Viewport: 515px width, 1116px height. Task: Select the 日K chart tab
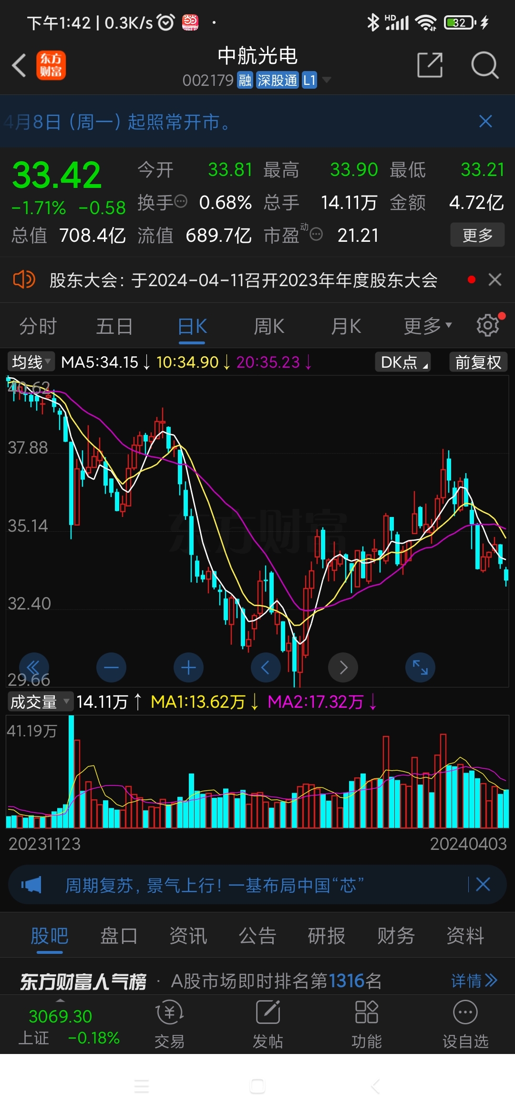(192, 327)
